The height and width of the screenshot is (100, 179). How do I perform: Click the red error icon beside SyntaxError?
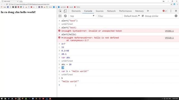point(59,31)
